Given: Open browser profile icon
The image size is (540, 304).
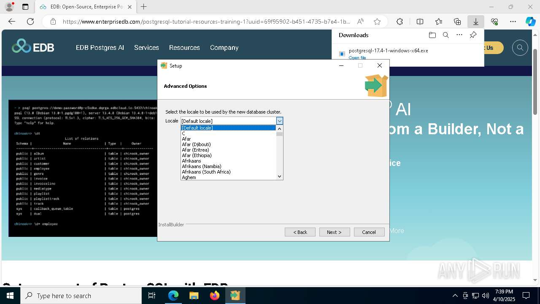Looking at the screenshot, I should 9,7.
